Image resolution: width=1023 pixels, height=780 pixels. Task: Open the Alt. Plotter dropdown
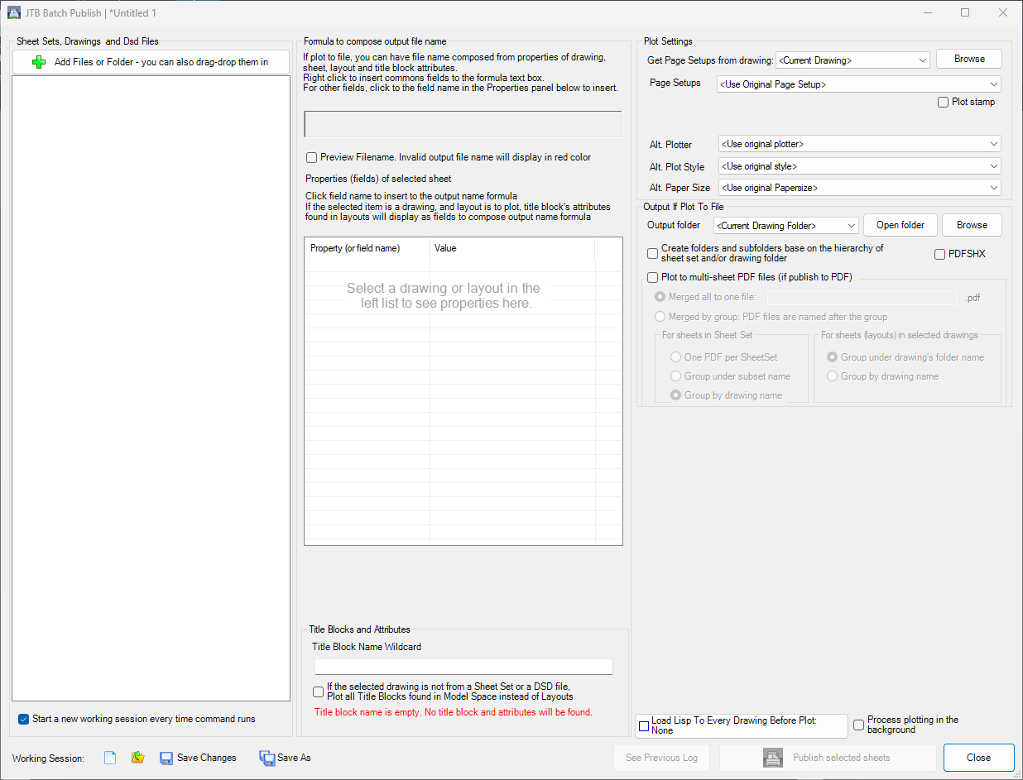click(x=859, y=144)
